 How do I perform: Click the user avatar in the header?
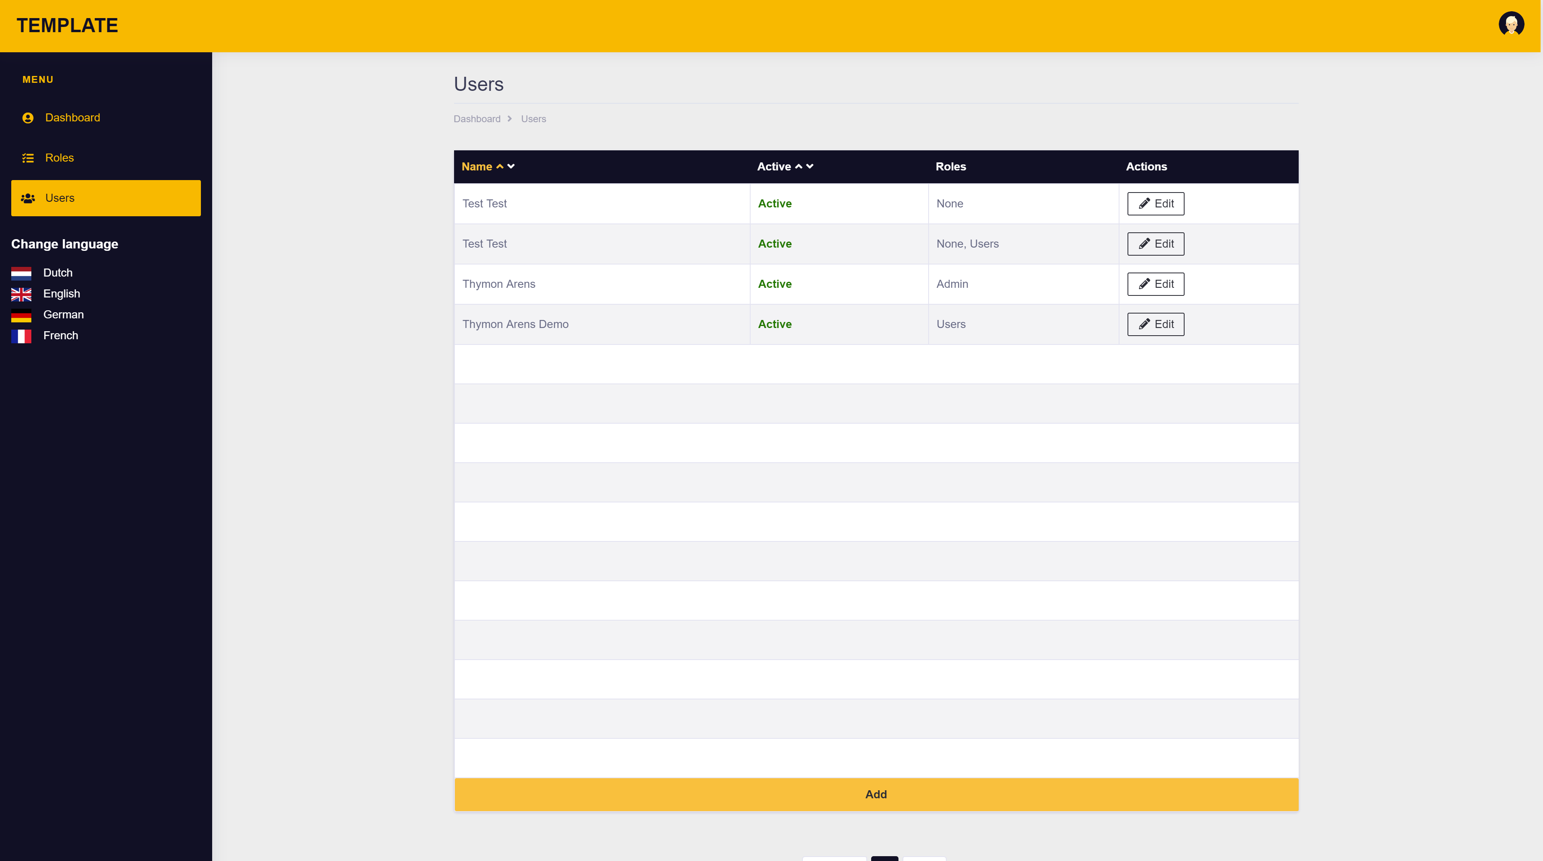point(1511,25)
